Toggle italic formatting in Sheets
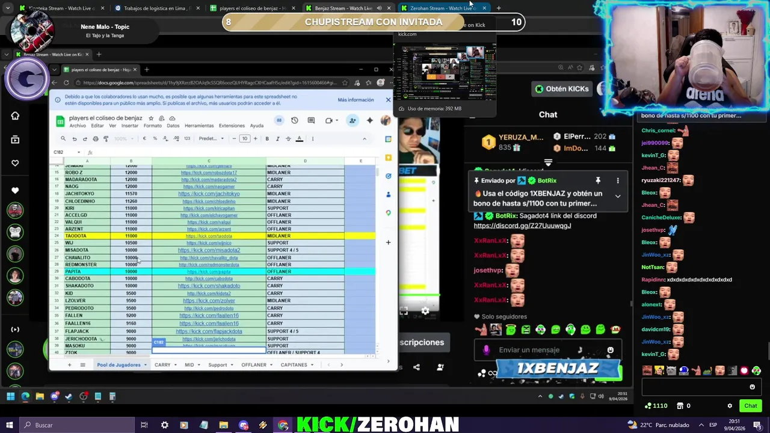The height and width of the screenshot is (433, 770). point(277,139)
